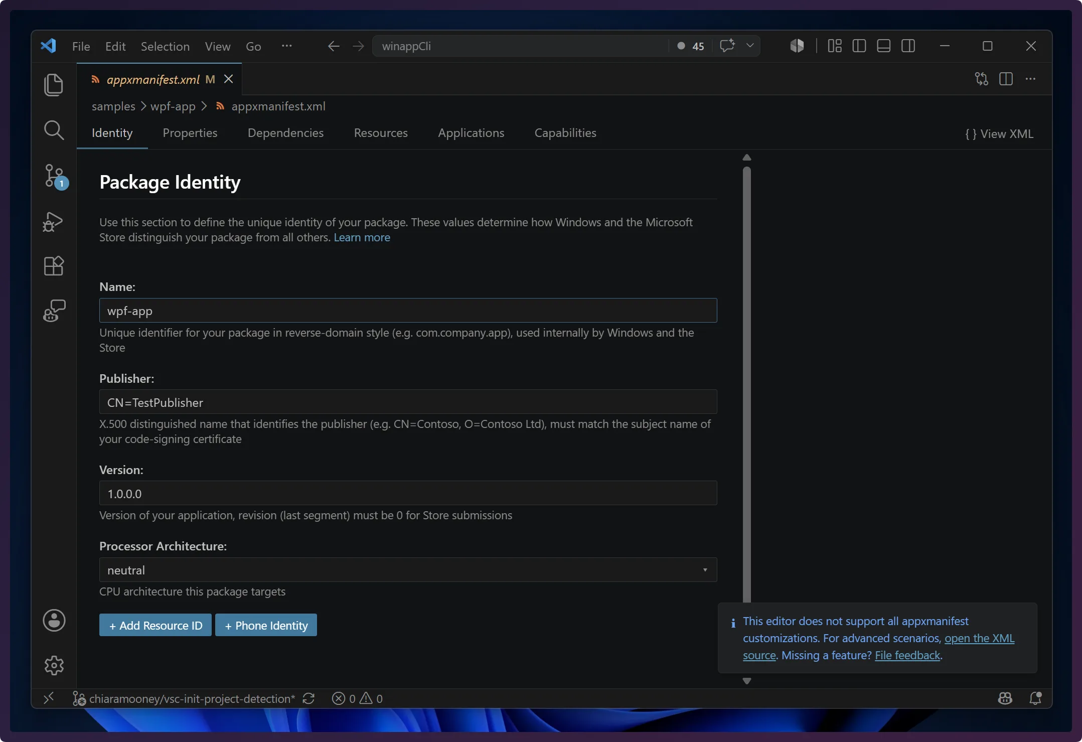Click the Version input field
The image size is (1082, 742).
pyautogui.click(x=408, y=494)
